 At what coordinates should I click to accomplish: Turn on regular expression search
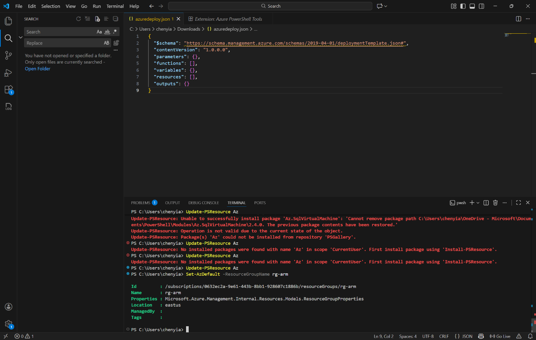[114, 31]
